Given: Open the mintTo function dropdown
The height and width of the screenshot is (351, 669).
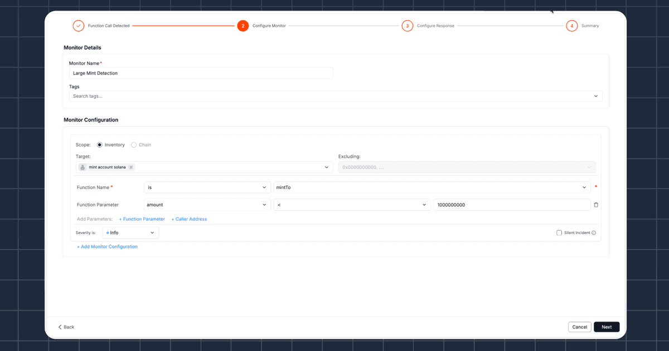Looking at the screenshot, I should coord(432,188).
